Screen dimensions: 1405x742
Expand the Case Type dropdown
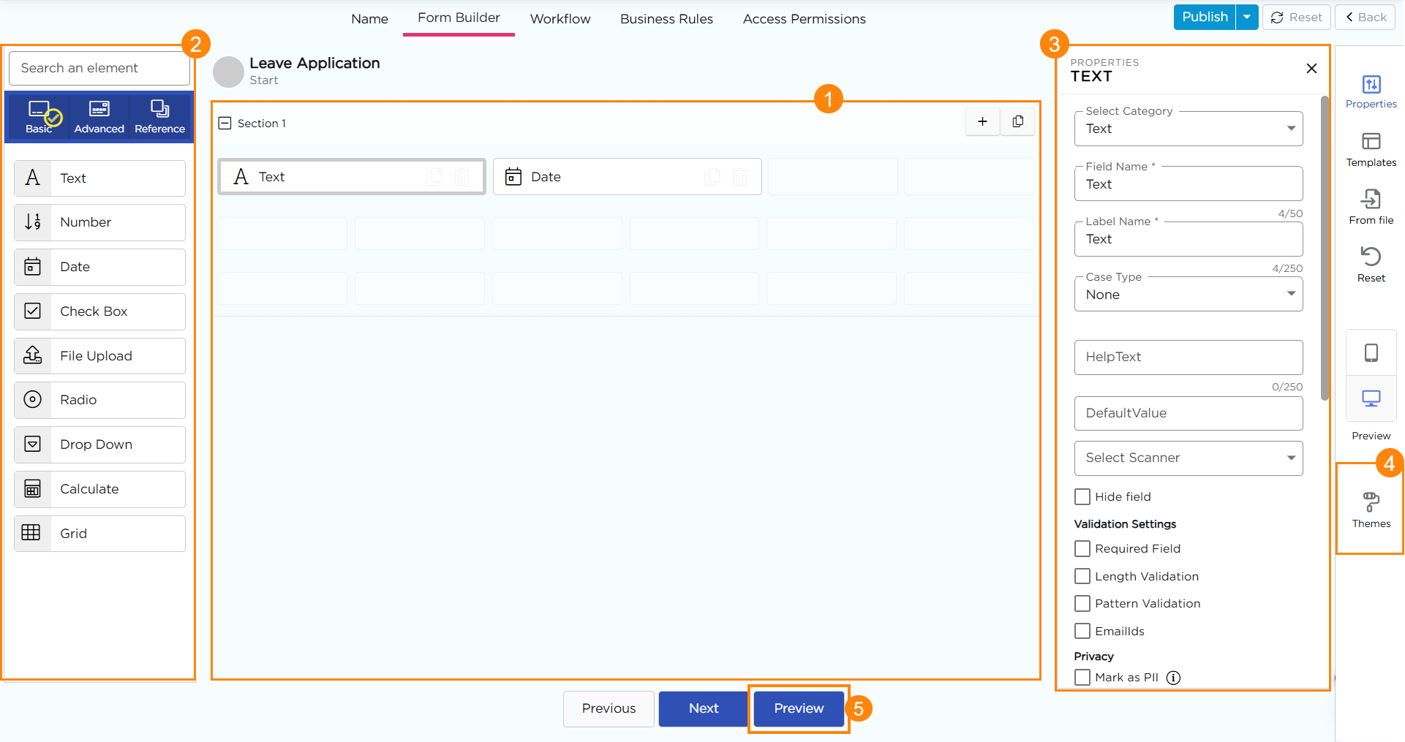coord(1188,295)
